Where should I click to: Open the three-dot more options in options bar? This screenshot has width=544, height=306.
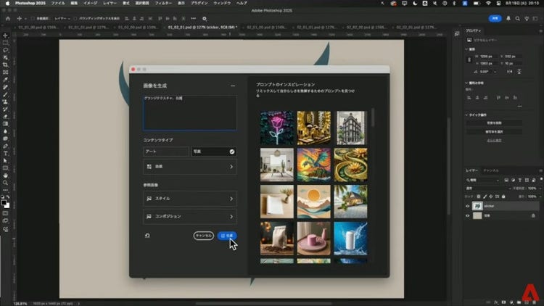[x=193, y=18]
